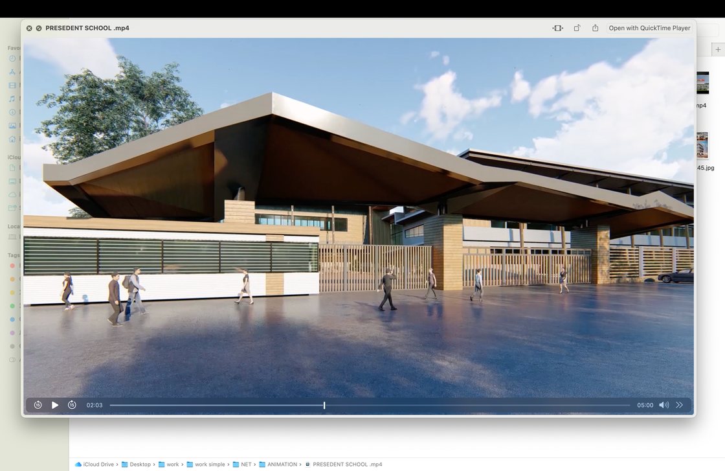Open the video trim tool icon
The height and width of the screenshot is (471, 725).
(x=558, y=29)
